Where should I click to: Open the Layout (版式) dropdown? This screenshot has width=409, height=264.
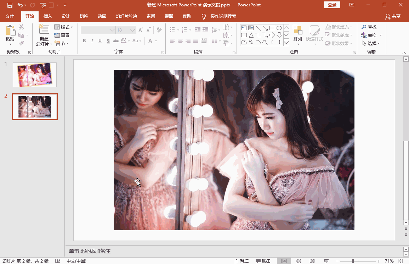coord(63,27)
